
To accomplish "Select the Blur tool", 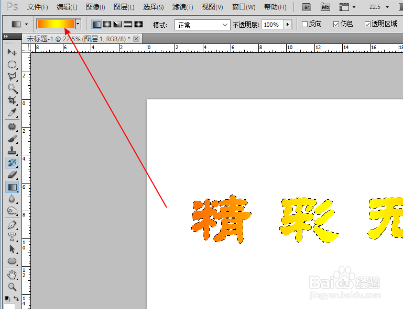I will point(12,199).
